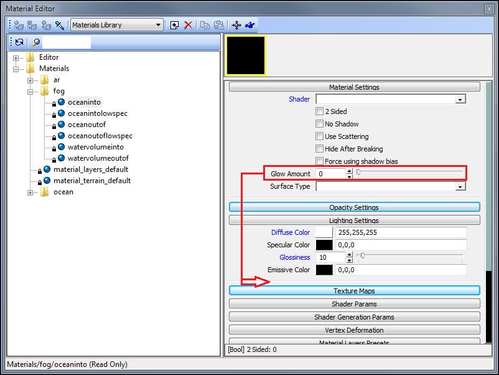Expand the ocean folder node
Screen dimensions: 499x375
tap(30, 192)
